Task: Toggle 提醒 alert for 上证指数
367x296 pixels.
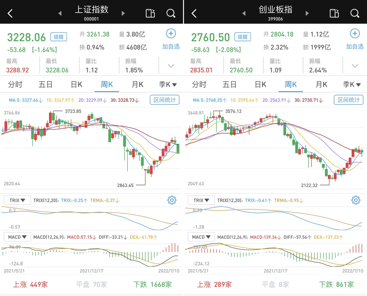Action: tap(58, 37)
